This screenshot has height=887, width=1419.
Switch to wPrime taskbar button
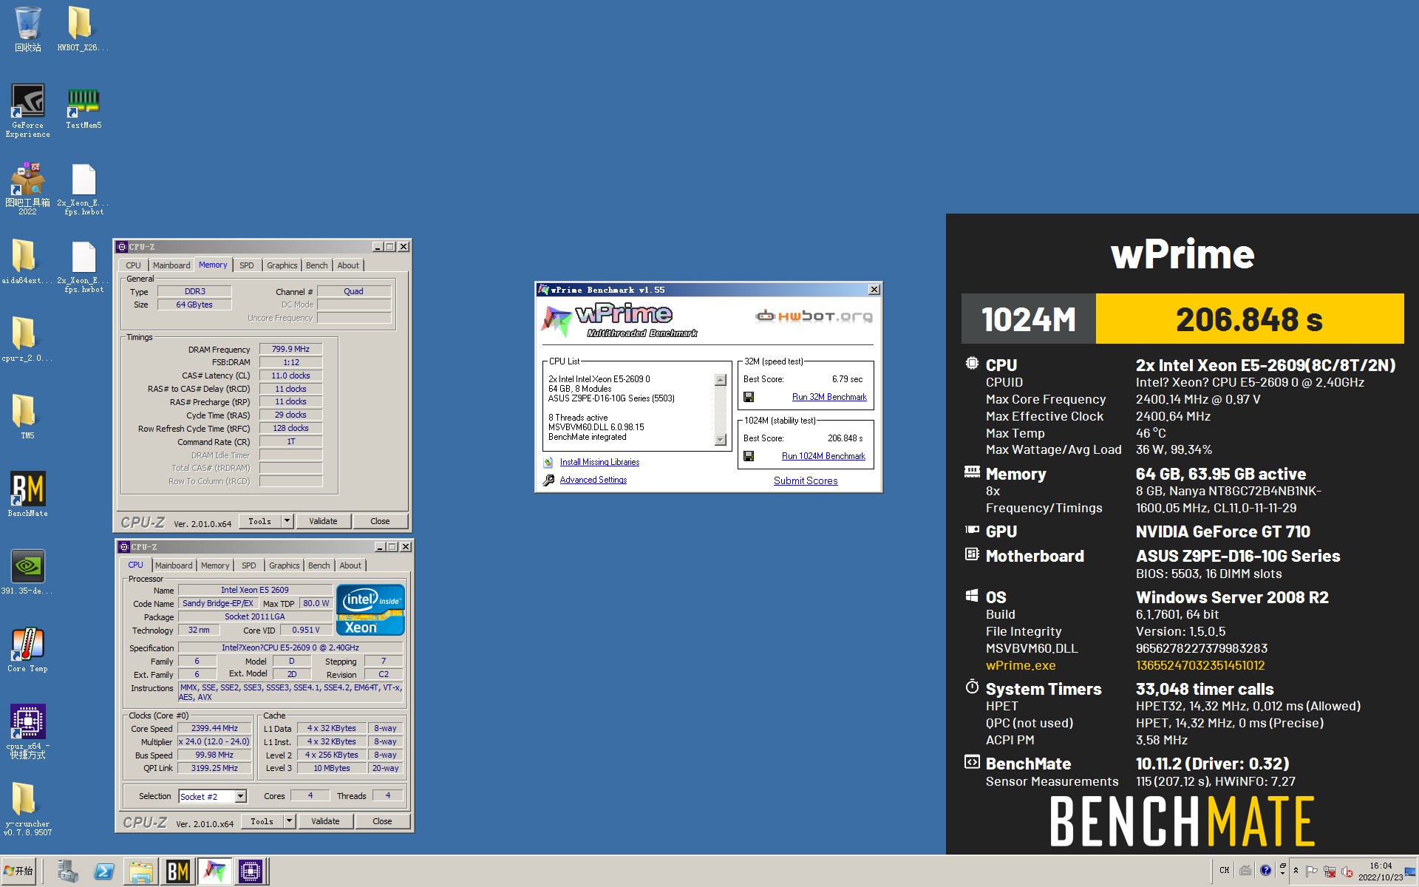(x=214, y=871)
